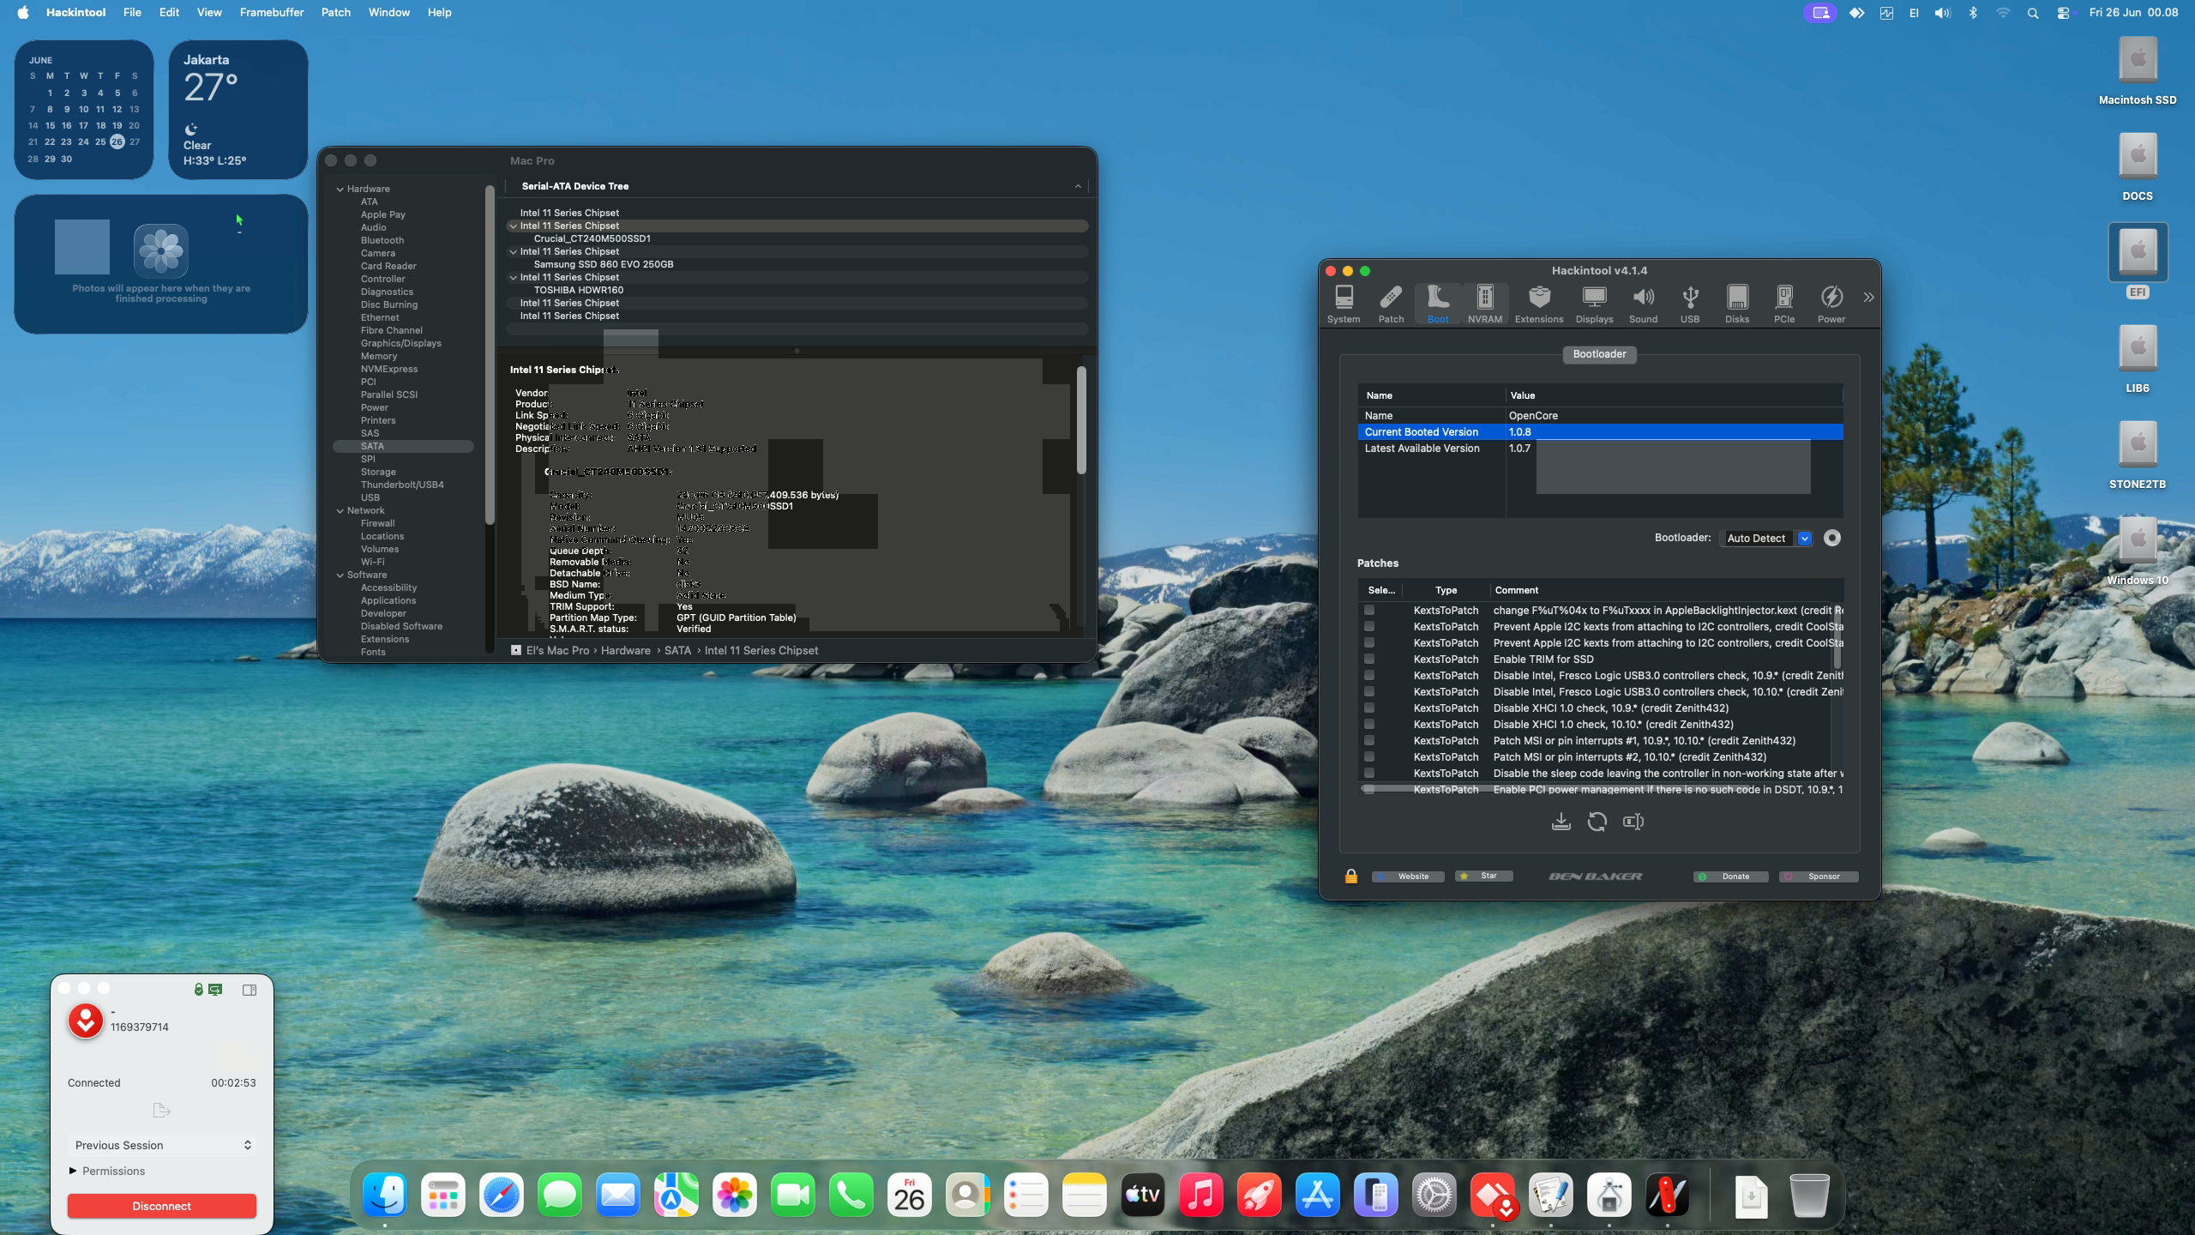
Task: Open the USB section in Hackintool
Action: pyautogui.click(x=1690, y=304)
